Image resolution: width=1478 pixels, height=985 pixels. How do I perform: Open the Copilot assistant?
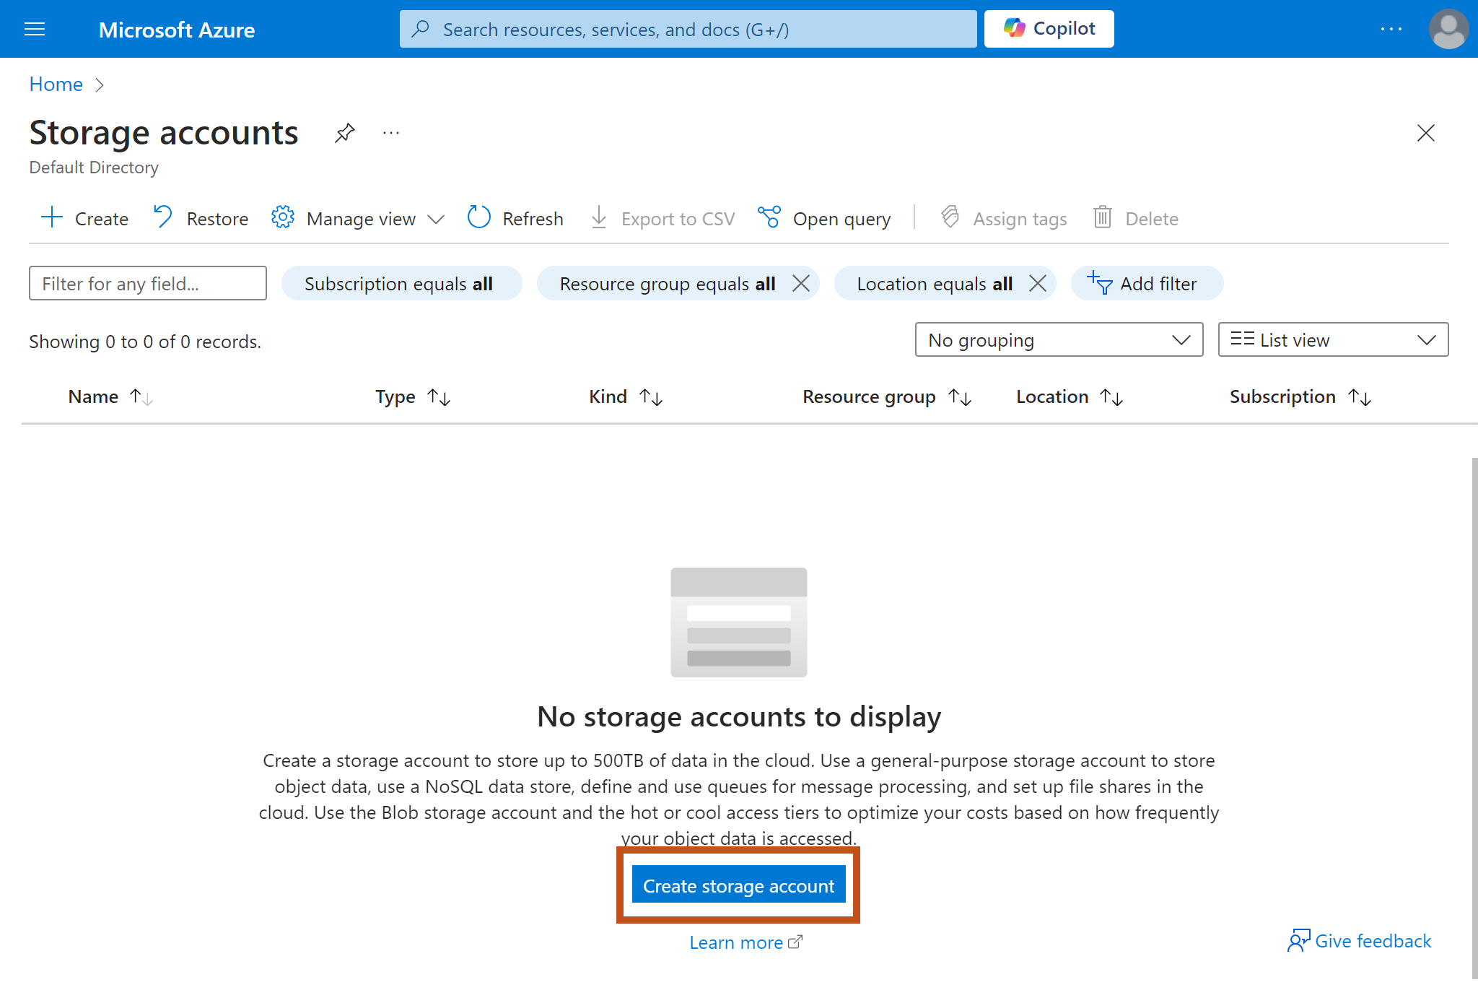1049,29
